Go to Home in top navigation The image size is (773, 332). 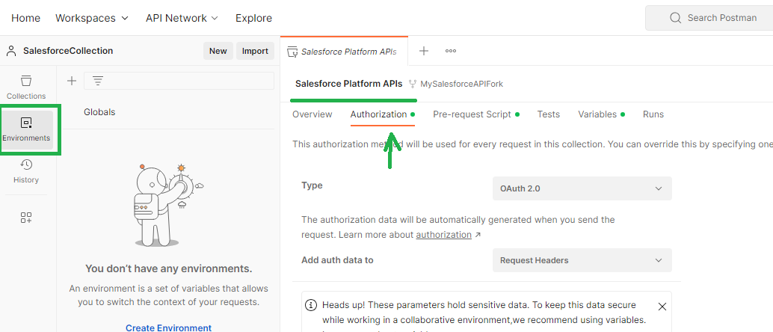pyautogui.click(x=25, y=18)
